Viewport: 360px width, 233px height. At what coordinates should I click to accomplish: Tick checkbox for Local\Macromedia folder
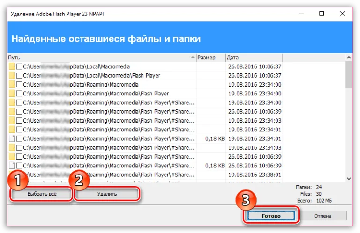point(19,66)
